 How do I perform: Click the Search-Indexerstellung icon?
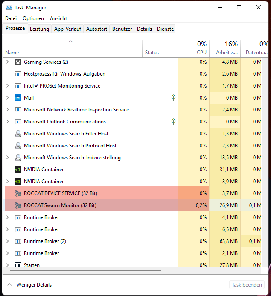click(x=18, y=158)
